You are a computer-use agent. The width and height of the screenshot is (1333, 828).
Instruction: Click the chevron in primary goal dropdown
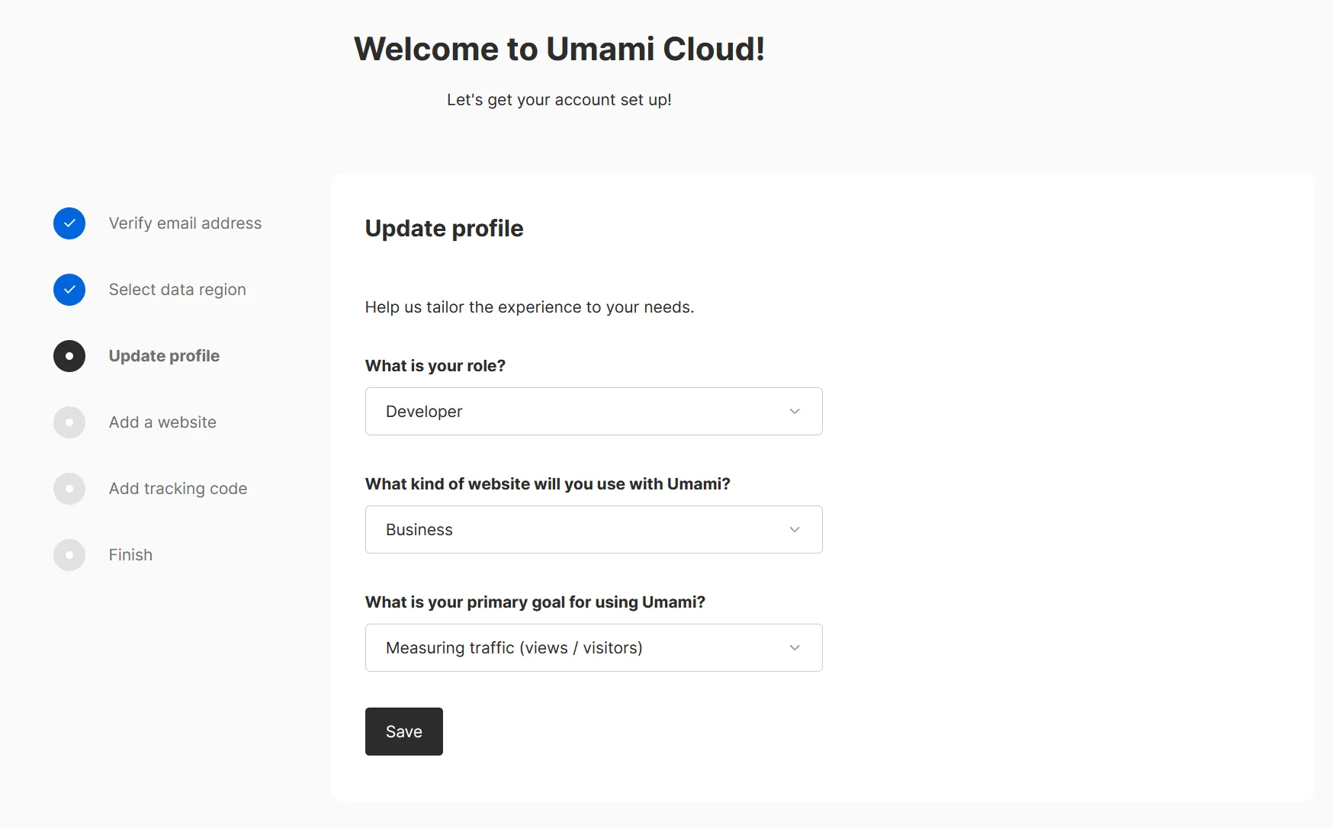pyautogui.click(x=795, y=648)
